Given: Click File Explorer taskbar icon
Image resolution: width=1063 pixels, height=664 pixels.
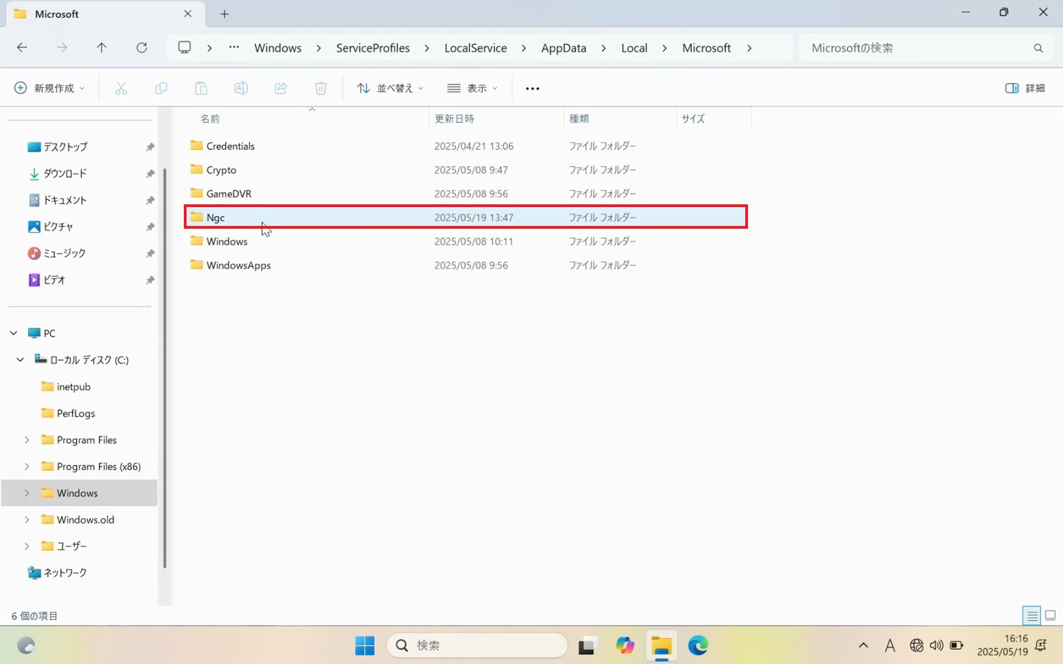Looking at the screenshot, I should click(x=661, y=646).
